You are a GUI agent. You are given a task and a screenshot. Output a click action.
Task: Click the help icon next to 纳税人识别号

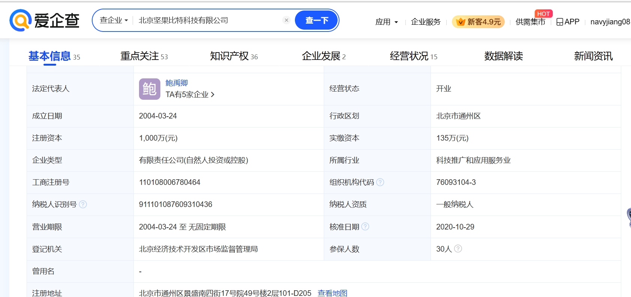(83, 204)
